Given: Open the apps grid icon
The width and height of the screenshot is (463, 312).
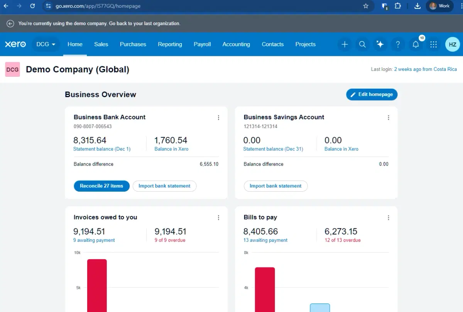Looking at the screenshot, I should click(433, 44).
